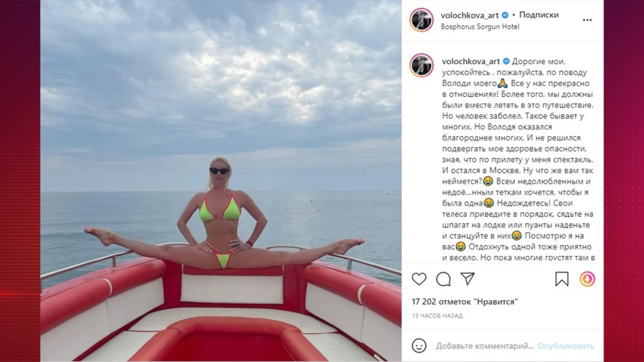The image size is (644, 362).
Task: Click the header profile avatar
Action: click(422, 20)
